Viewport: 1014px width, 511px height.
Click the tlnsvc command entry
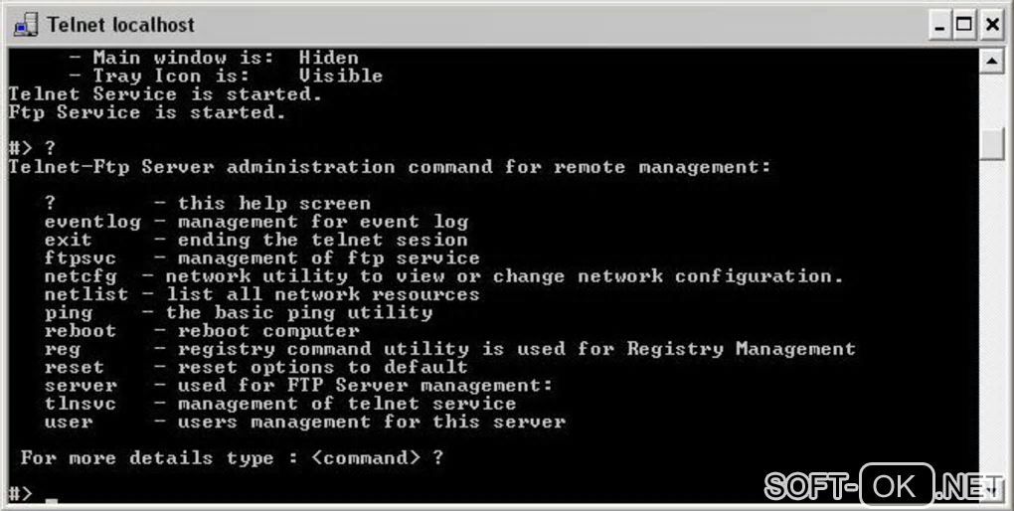80,404
